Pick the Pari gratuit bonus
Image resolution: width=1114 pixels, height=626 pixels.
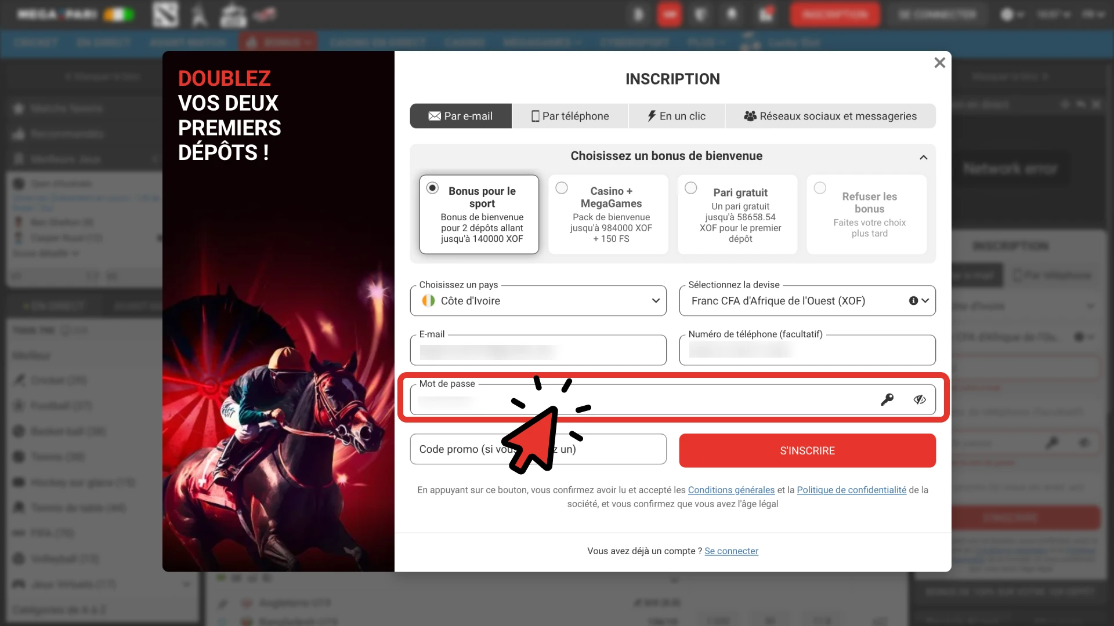pos(737,214)
